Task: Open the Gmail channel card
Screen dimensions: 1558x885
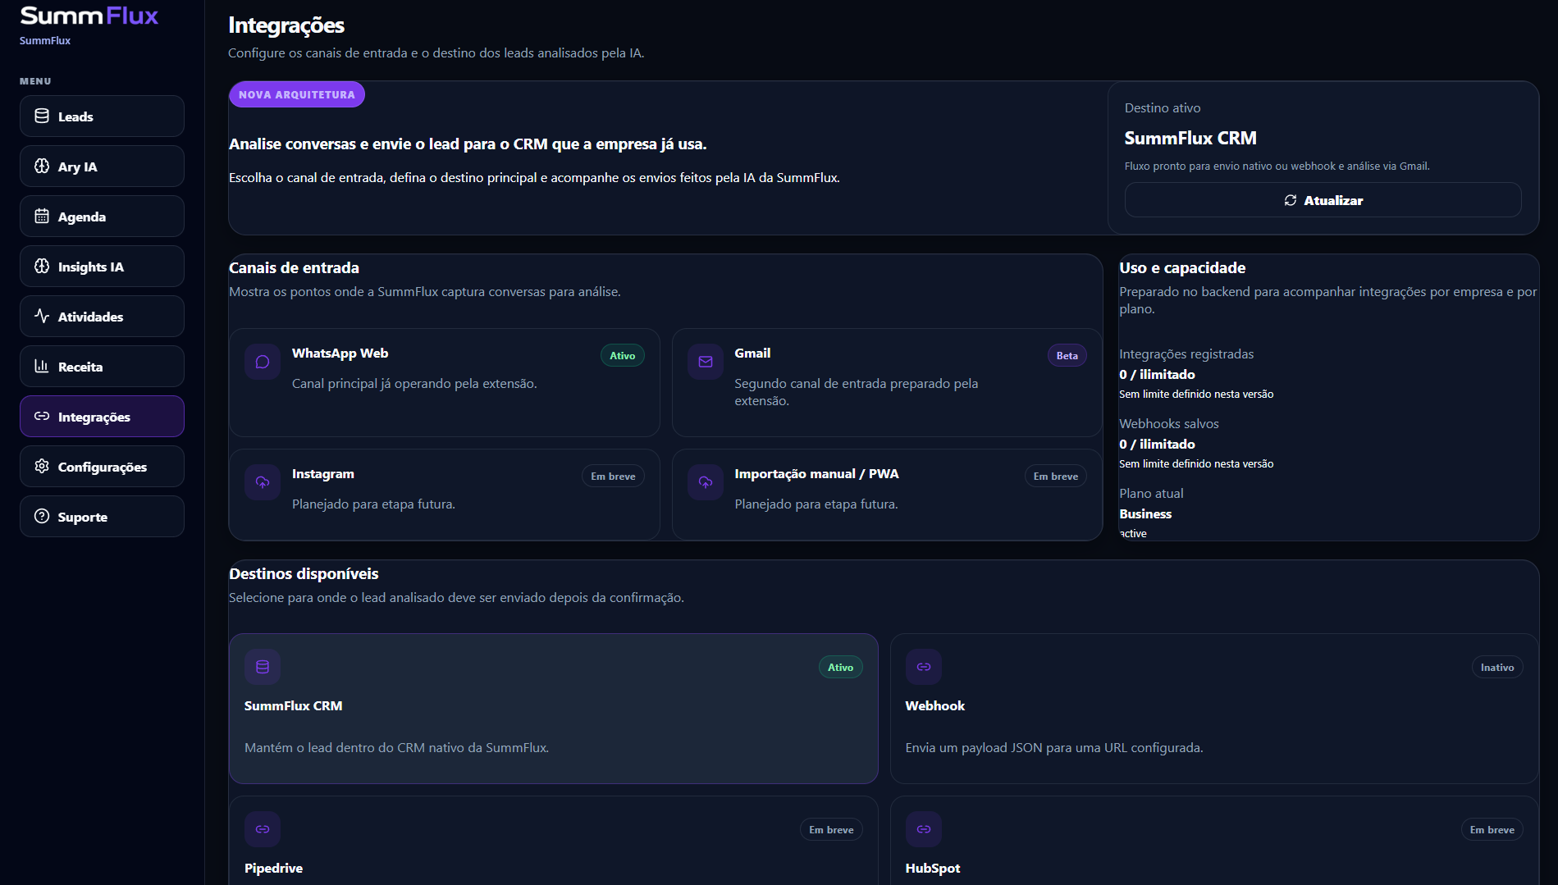Action: pos(887,383)
